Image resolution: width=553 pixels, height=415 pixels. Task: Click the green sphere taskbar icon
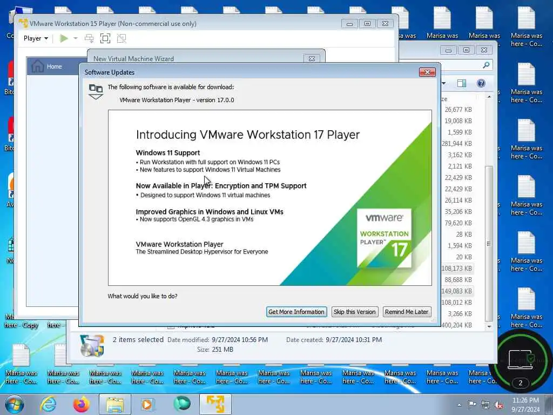[182, 404]
